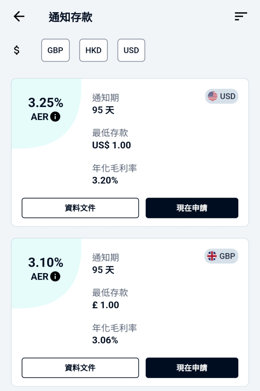Toggle the HKD currency filter

click(x=93, y=50)
